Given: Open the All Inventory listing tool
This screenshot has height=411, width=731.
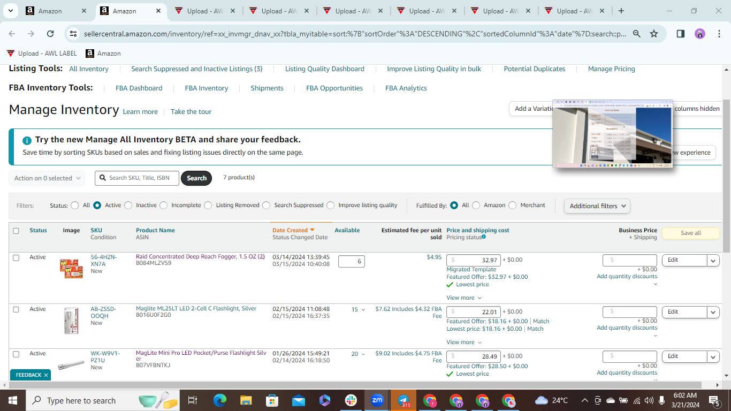Looking at the screenshot, I should tap(89, 69).
